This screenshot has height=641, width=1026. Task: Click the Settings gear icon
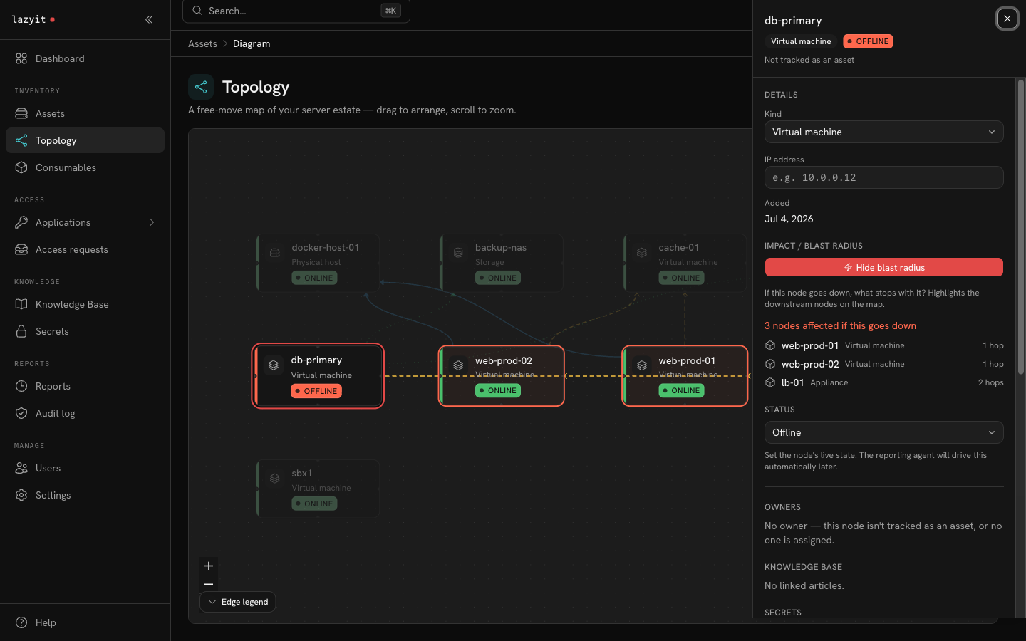click(21, 495)
